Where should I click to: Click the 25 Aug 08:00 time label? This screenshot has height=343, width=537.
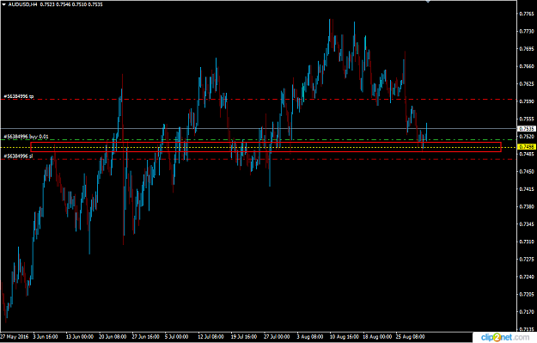[411, 336]
